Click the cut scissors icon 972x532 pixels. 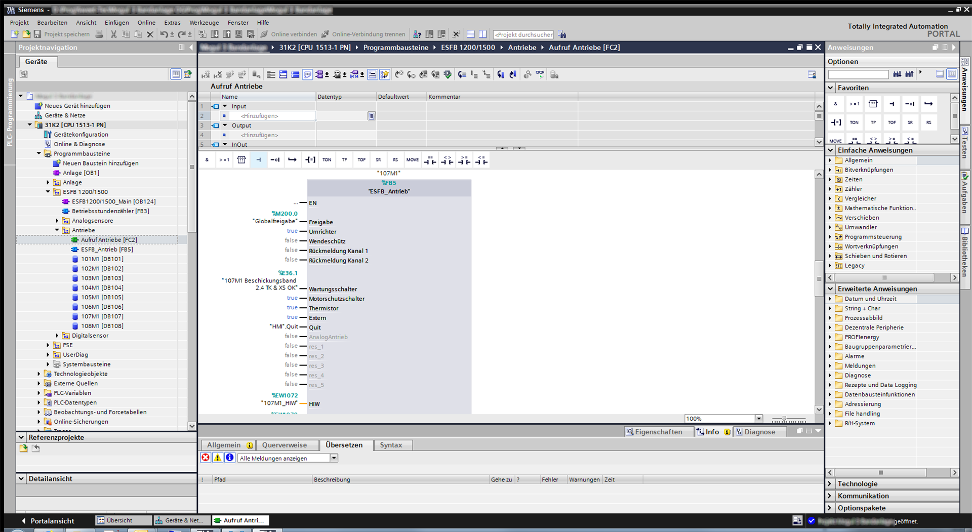click(113, 34)
